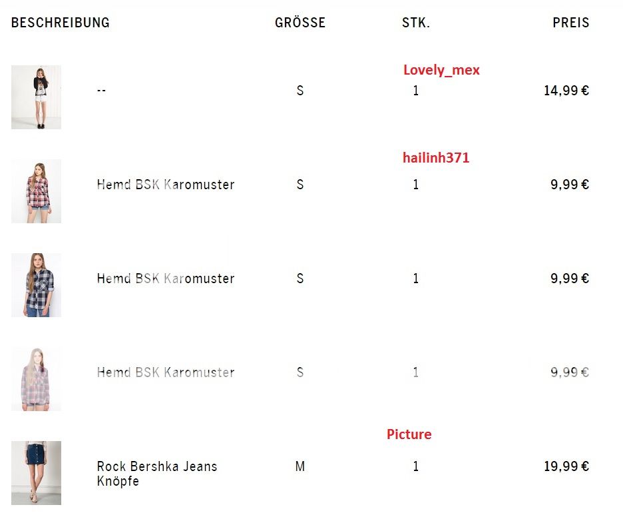Click quantity 1 of the jeans skirt
The width and height of the screenshot is (623, 519).
coord(416,466)
